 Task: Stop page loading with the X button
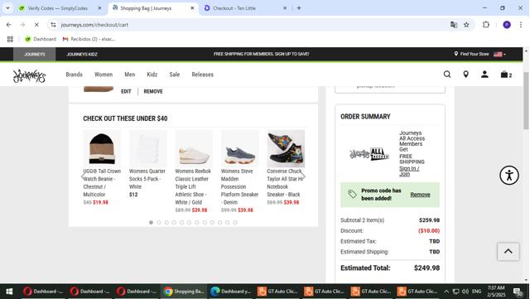coord(36,25)
